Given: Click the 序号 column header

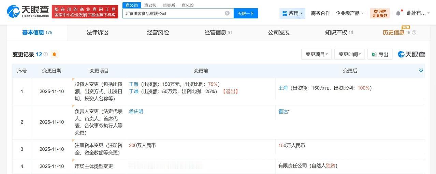Looking at the screenshot, I should click(22, 71).
